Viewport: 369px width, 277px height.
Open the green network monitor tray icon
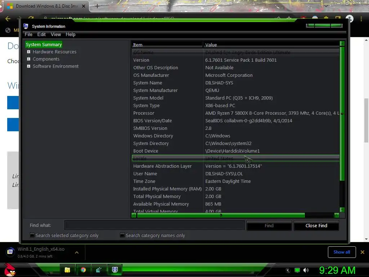(x=297, y=270)
